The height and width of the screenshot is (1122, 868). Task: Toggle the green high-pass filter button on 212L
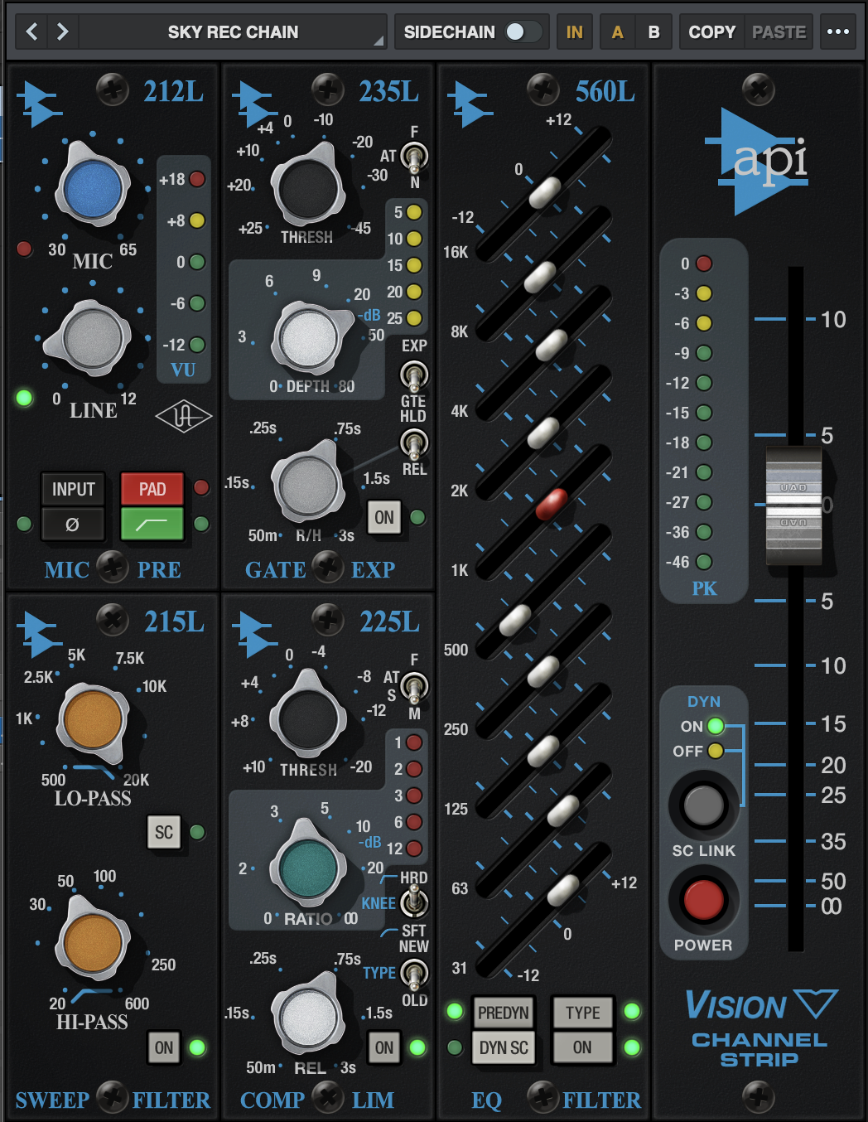coord(152,524)
